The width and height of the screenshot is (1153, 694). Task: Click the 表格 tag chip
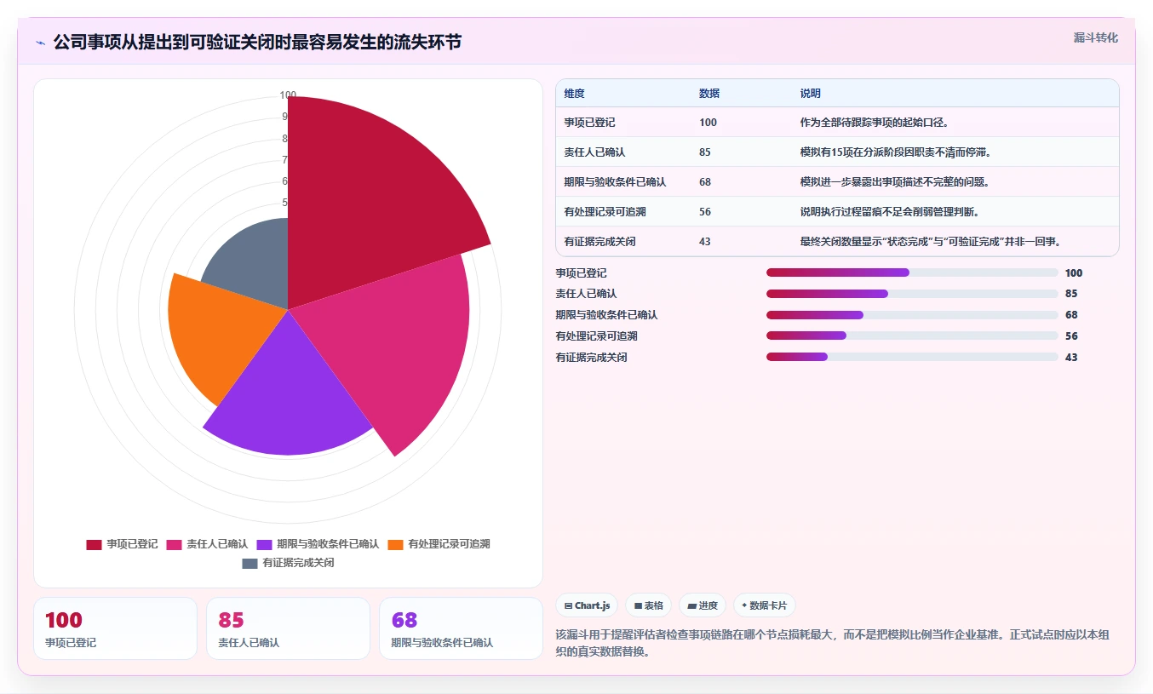coord(648,605)
